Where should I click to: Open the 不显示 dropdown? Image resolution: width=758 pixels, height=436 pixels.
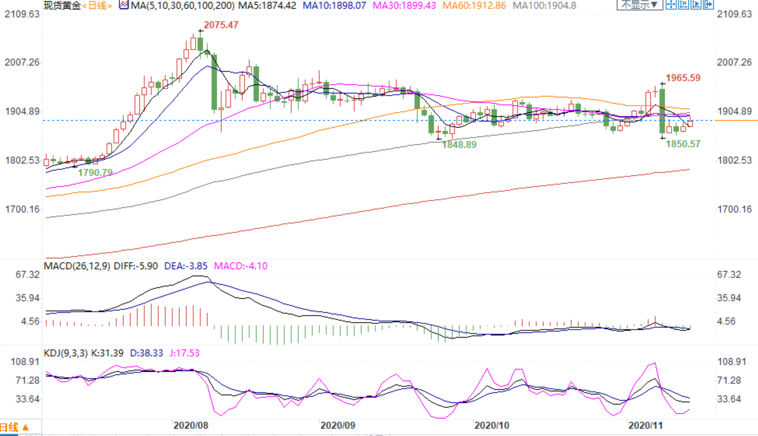coord(640,5)
